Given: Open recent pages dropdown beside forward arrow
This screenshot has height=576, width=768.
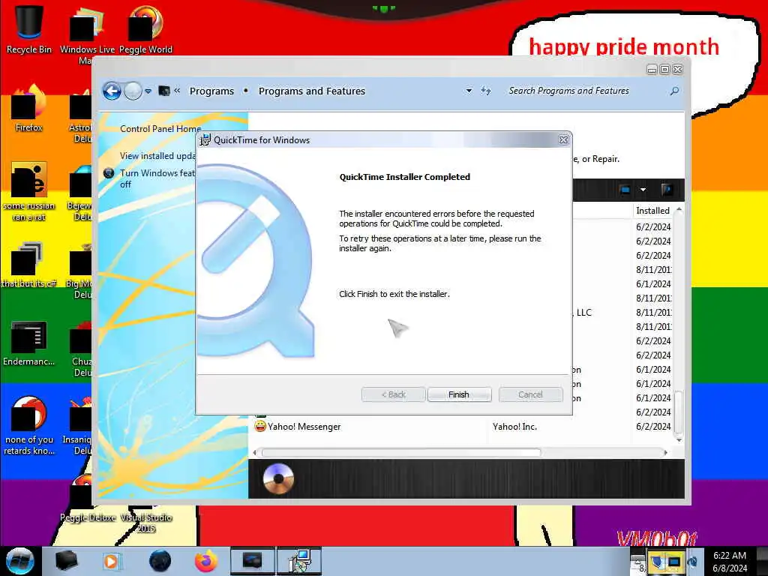Looking at the screenshot, I should tap(148, 91).
